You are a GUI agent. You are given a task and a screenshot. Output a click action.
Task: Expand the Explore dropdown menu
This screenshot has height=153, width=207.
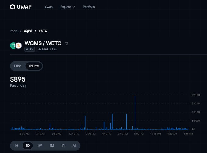click(68, 7)
